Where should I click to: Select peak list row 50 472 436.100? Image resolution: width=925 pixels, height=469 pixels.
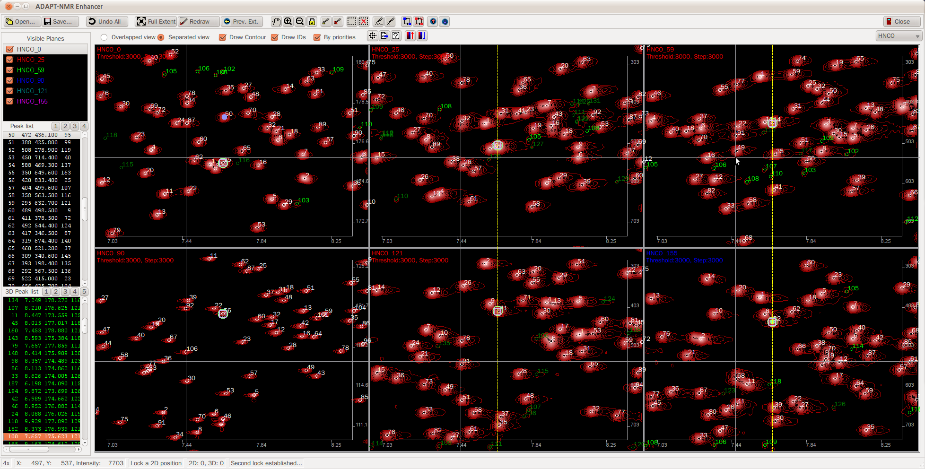[x=43, y=135]
